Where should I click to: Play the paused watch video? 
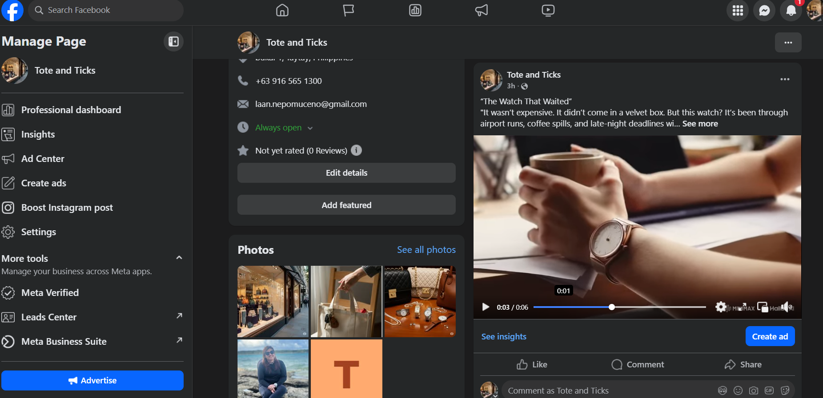coord(486,307)
